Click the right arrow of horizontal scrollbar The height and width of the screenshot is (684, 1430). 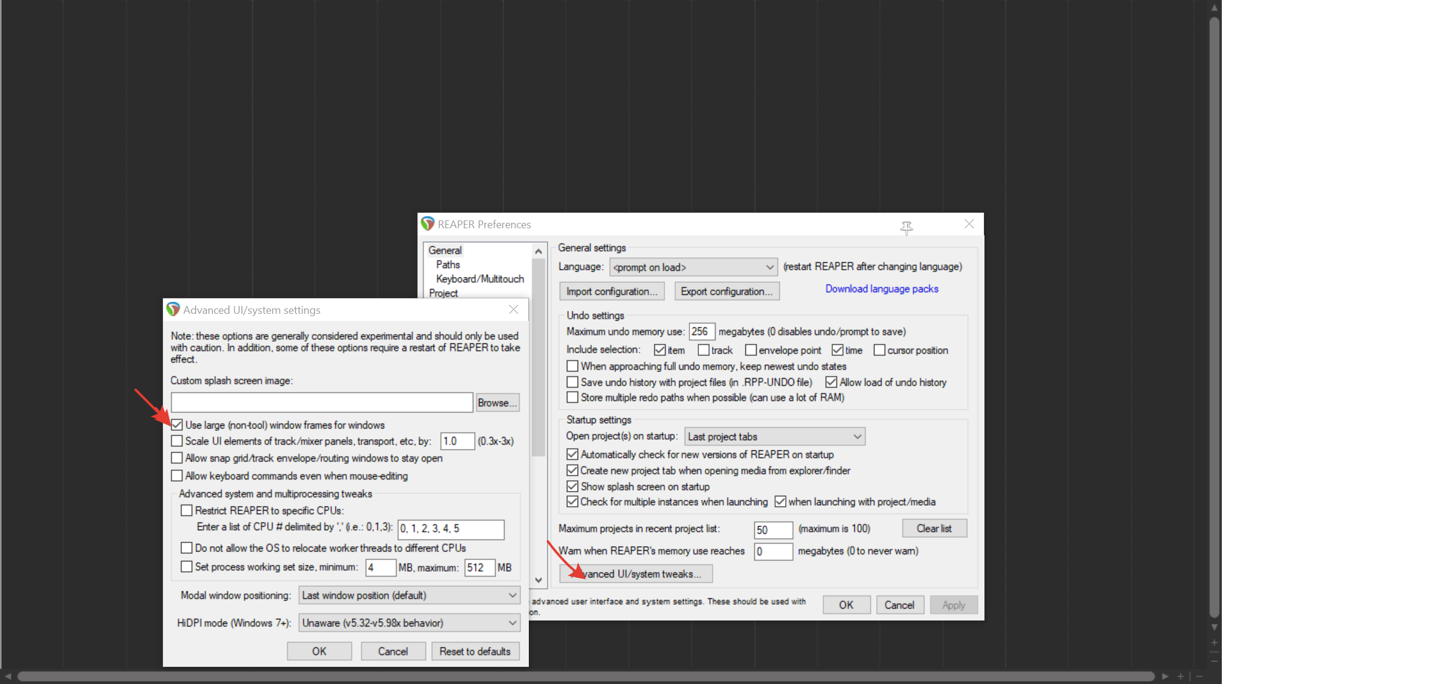(x=1165, y=676)
